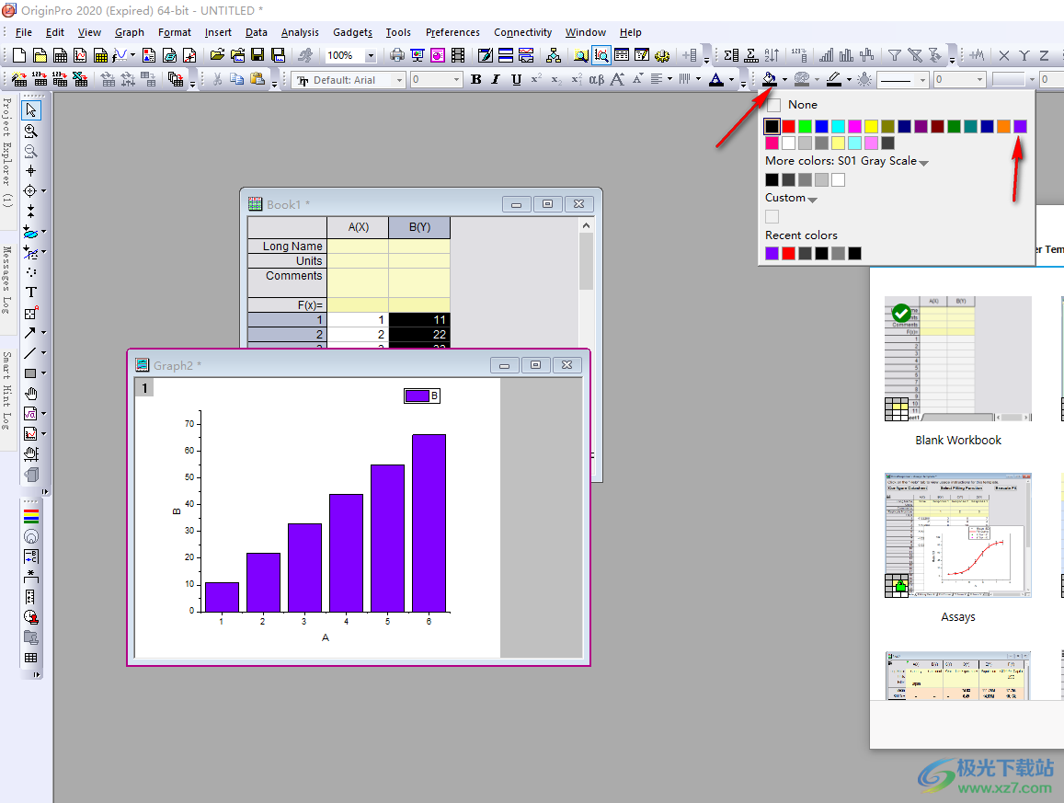This screenshot has width=1064, height=803.
Task: Pick the red swatch in the top color row
Action: [788, 126]
